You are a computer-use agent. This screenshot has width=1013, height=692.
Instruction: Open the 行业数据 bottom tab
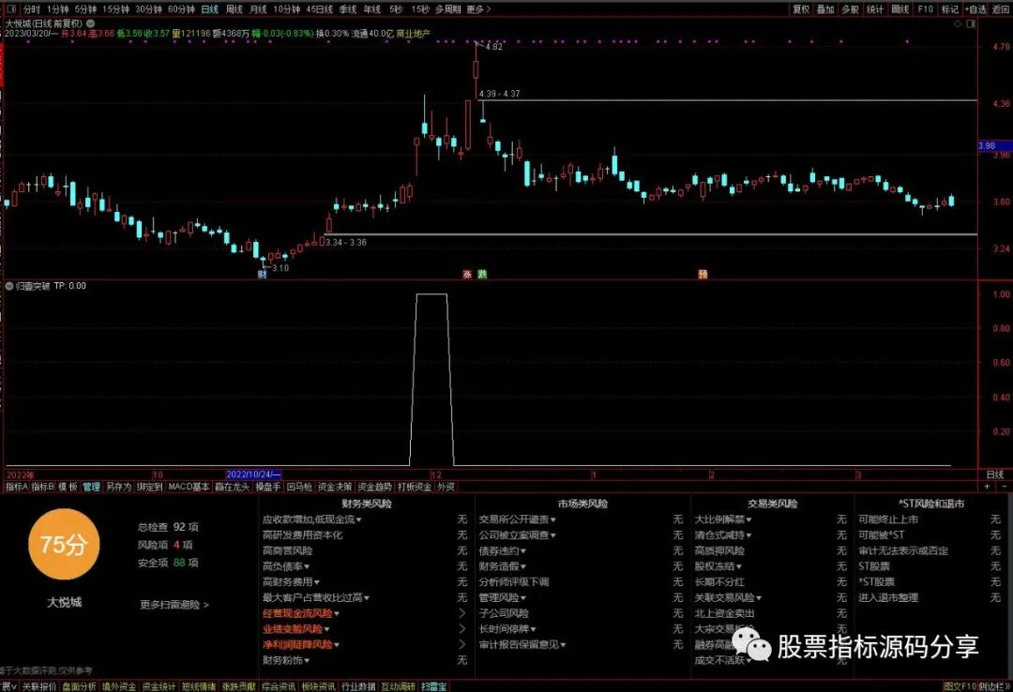pos(358,686)
